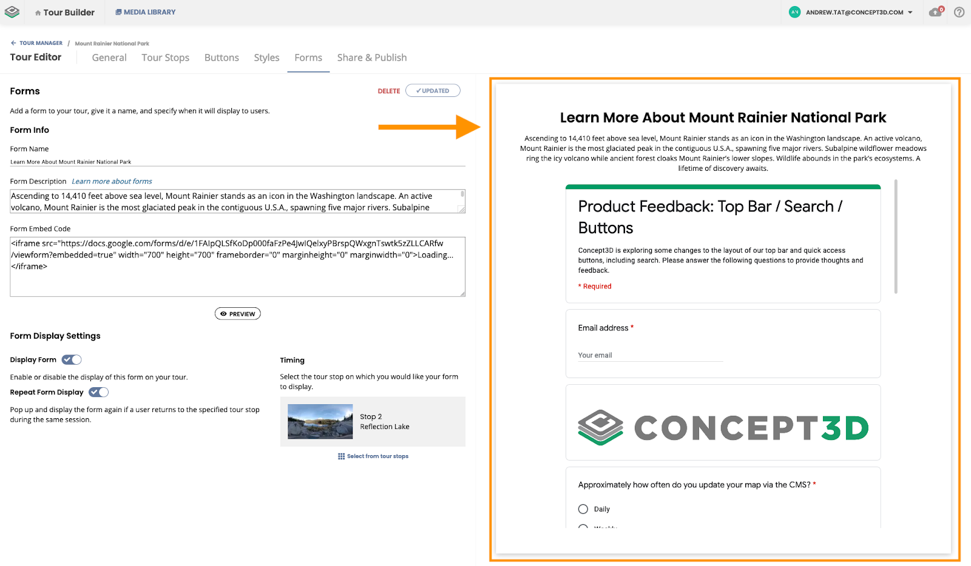The width and height of the screenshot is (971, 566).
Task: Go back to Tour Manager
Action: [x=36, y=43]
